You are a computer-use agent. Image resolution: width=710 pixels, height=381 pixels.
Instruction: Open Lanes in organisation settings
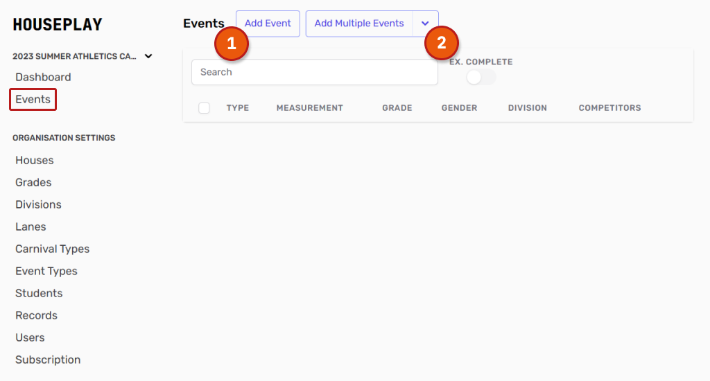(31, 227)
